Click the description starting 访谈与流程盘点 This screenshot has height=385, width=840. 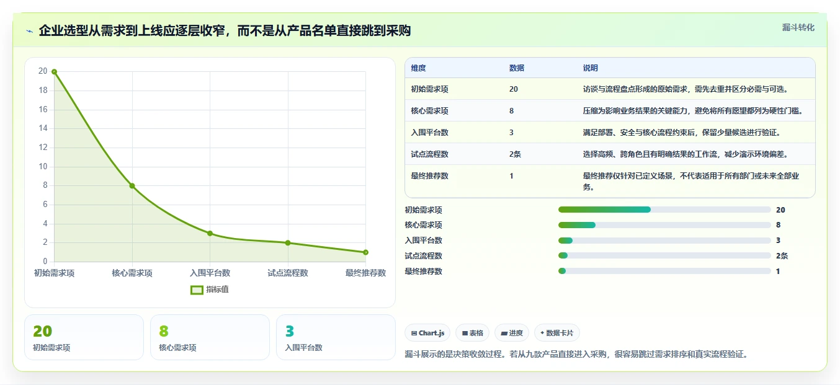click(x=686, y=89)
